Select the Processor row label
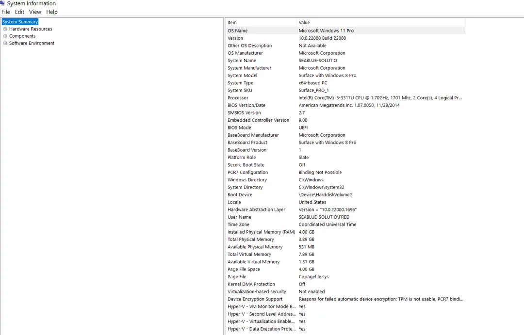Viewport: 524px width, 335px height. (x=238, y=98)
